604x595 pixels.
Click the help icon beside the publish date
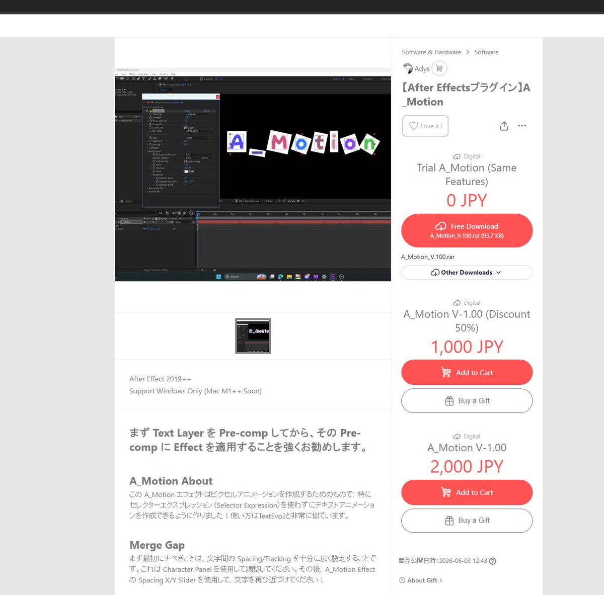coord(493,561)
